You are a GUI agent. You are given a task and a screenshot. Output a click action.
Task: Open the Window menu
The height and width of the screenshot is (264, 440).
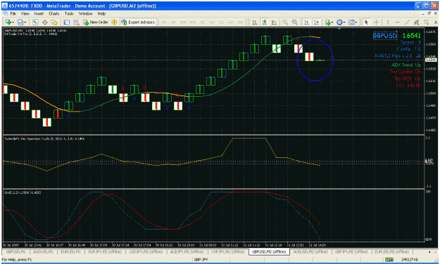(85, 13)
